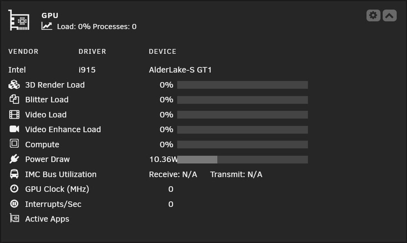Click the Video Load film icon
The width and height of the screenshot is (407, 243).
point(14,114)
